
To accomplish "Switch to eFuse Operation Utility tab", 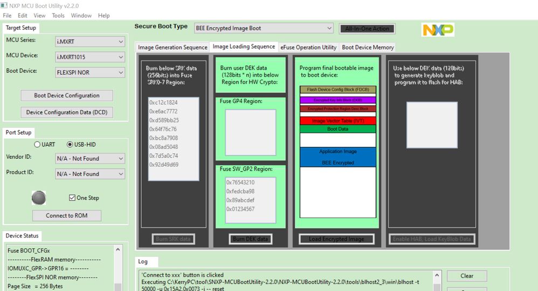I will [x=308, y=48].
